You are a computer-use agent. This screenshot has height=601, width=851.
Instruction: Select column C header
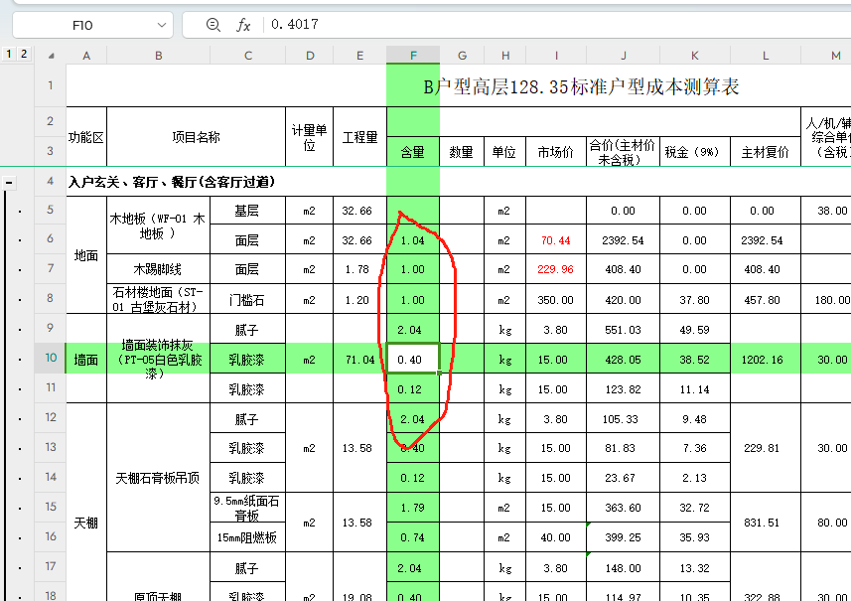point(248,56)
